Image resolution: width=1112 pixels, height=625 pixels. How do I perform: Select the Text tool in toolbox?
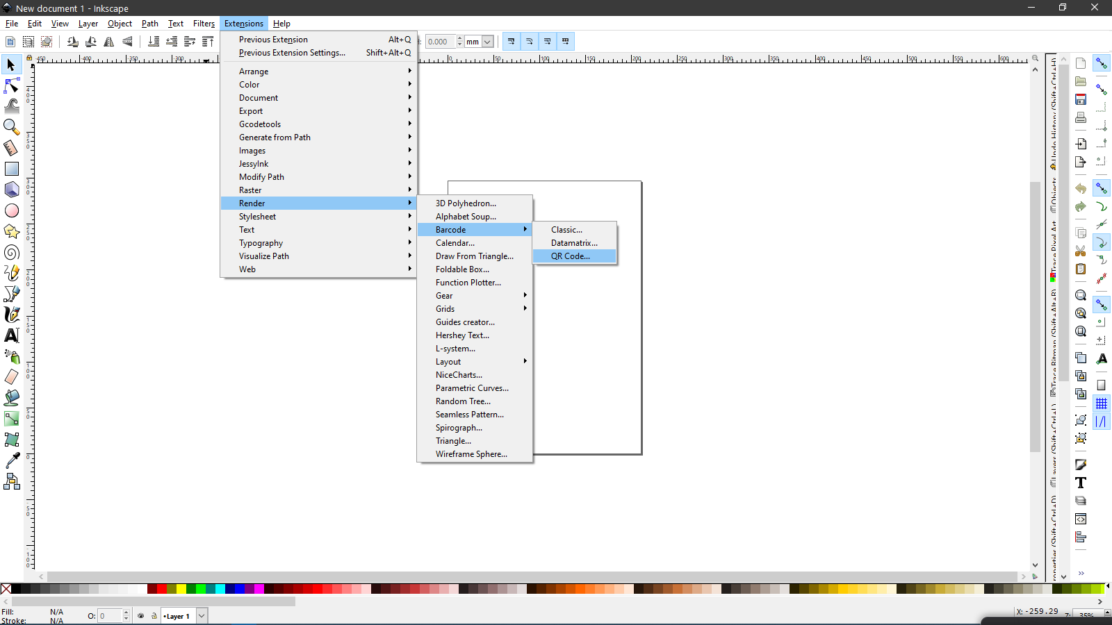[11, 335]
